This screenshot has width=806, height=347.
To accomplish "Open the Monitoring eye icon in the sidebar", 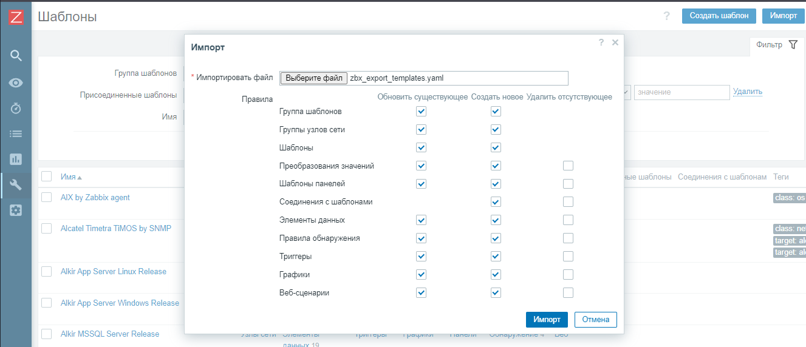I will [x=16, y=83].
